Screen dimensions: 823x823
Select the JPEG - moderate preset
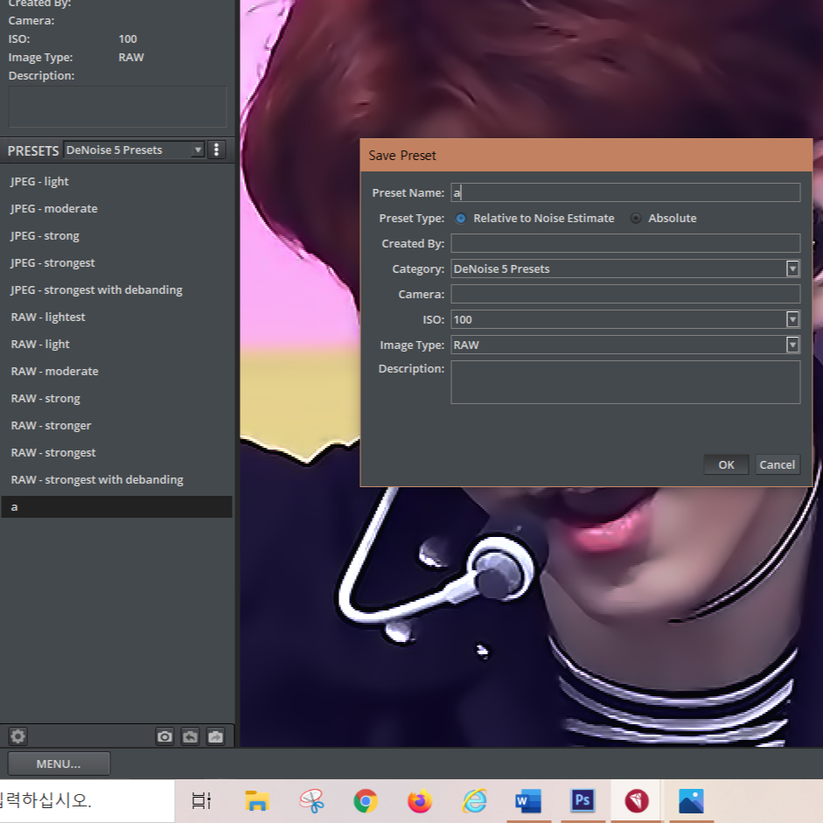click(116, 208)
